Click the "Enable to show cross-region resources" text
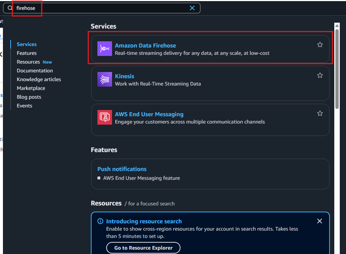 (x=202, y=232)
